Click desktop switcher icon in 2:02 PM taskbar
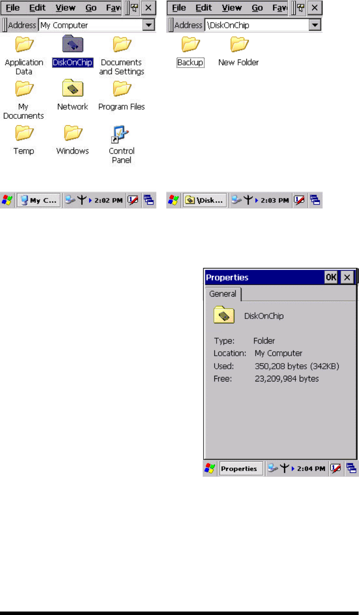 tap(149, 200)
